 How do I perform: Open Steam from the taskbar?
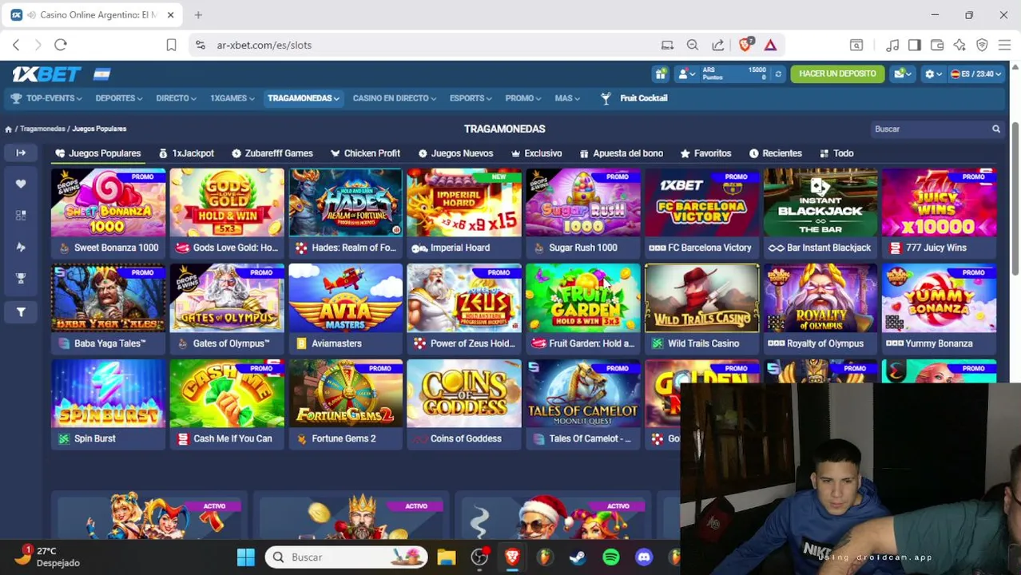tap(577, 557)
